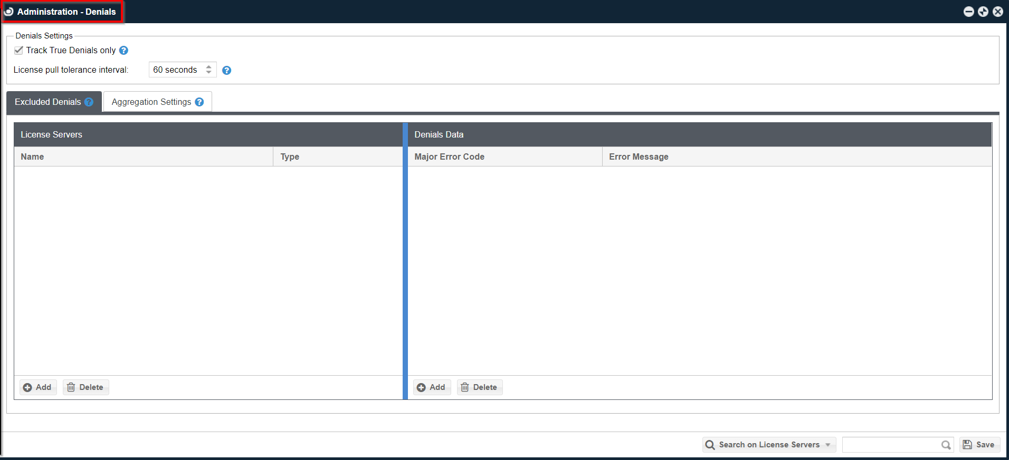
Task: Open Search on License Servers dropdown
Action: tap(769, 445)
